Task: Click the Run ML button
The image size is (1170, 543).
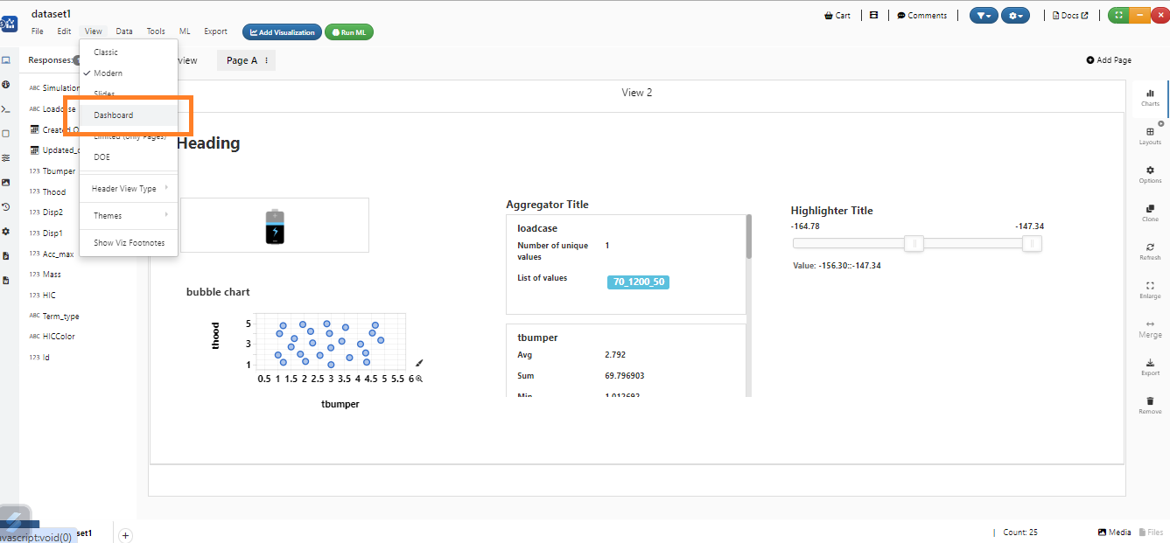Action: (x=349, y=32)
